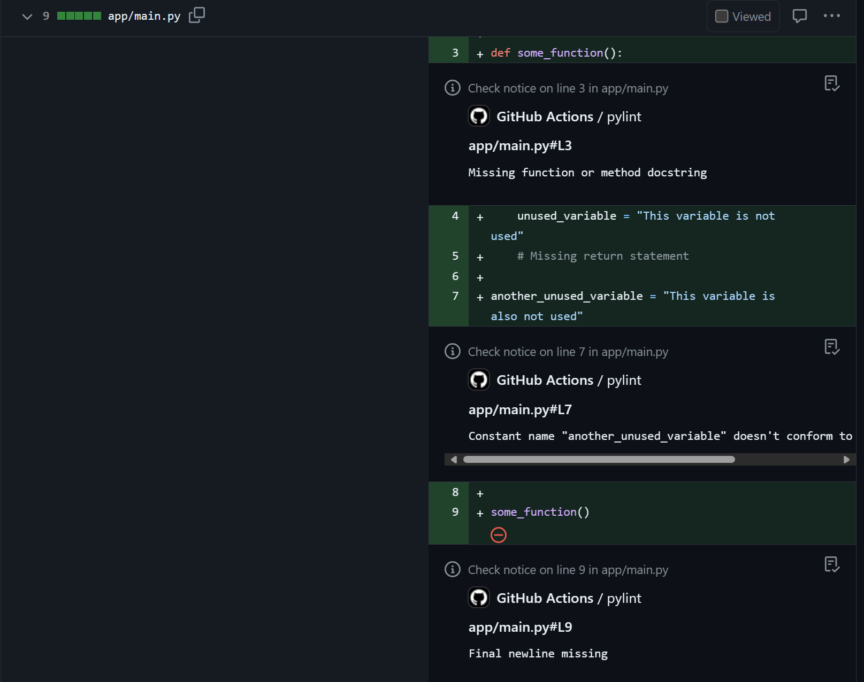Open the app/main.py#L9 link
This screenshot has width=864, height=682.
point(520,627)
